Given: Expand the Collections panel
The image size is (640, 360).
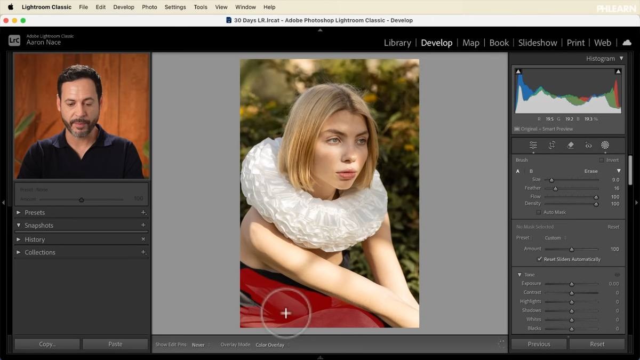Looking at the screenshot, I should pyautogui.click(x=19, y=252).
